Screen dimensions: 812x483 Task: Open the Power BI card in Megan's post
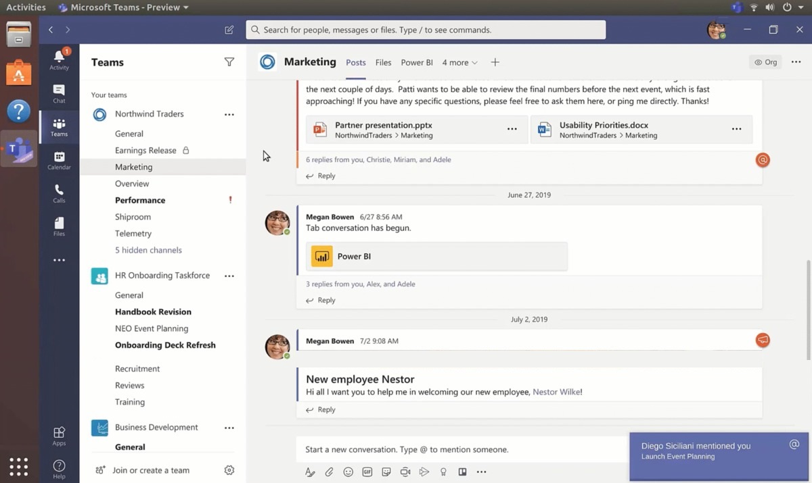click(436, 257)
